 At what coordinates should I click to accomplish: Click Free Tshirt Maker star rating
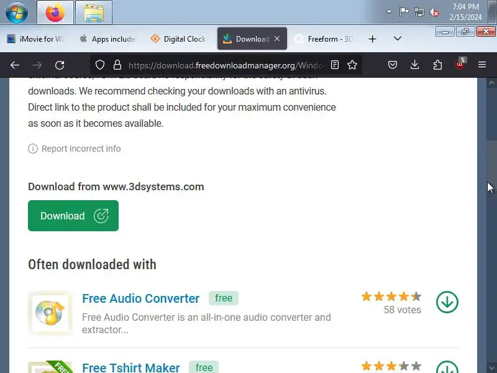(391, 366)
